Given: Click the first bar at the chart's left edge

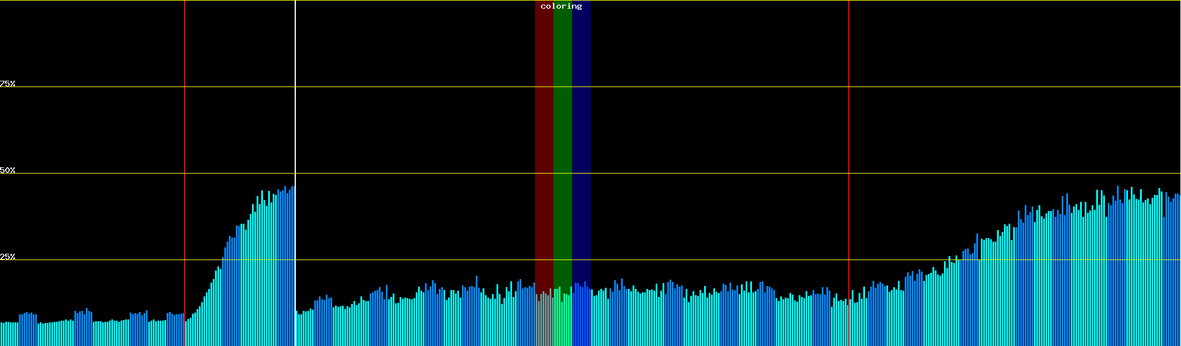Looking at the screenshot, I should click(x=1, y=334).
